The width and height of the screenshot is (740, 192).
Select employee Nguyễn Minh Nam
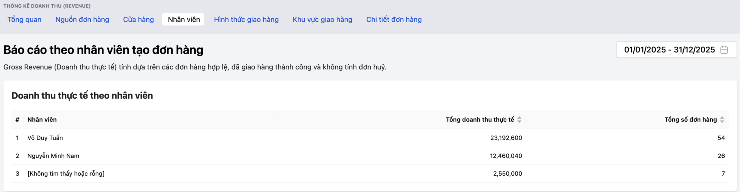coord(53,156)
